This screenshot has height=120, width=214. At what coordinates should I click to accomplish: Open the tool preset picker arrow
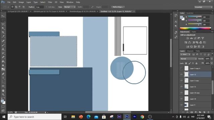[8, 7]
